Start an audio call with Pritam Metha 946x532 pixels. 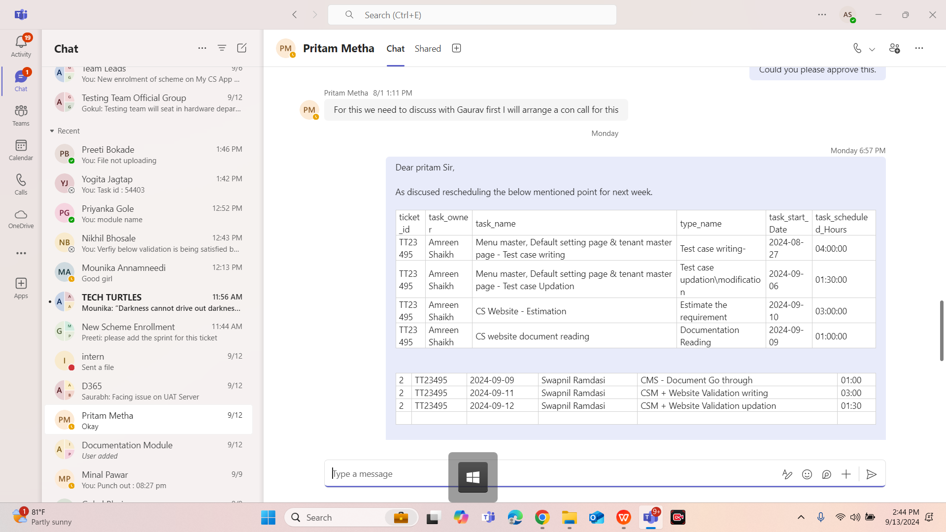[857, 48]
